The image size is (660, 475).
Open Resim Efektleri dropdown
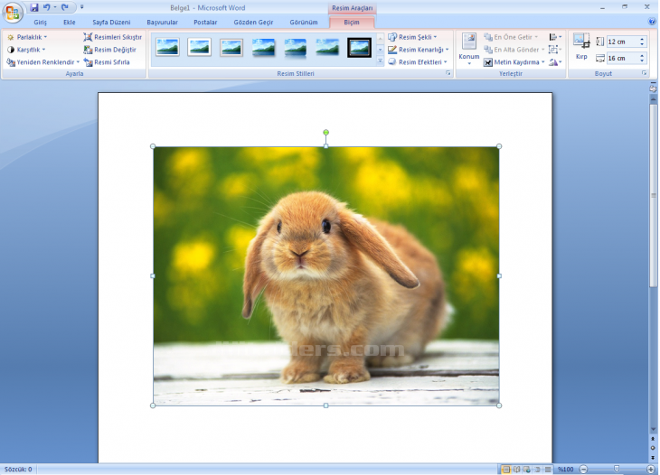[x=418, y=62]
